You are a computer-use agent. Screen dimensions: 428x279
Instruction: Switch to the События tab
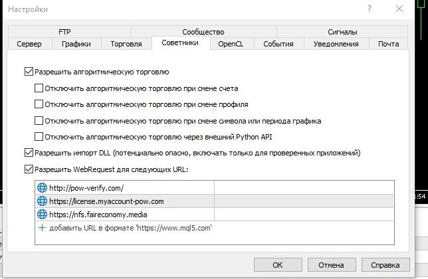(278, 44)
